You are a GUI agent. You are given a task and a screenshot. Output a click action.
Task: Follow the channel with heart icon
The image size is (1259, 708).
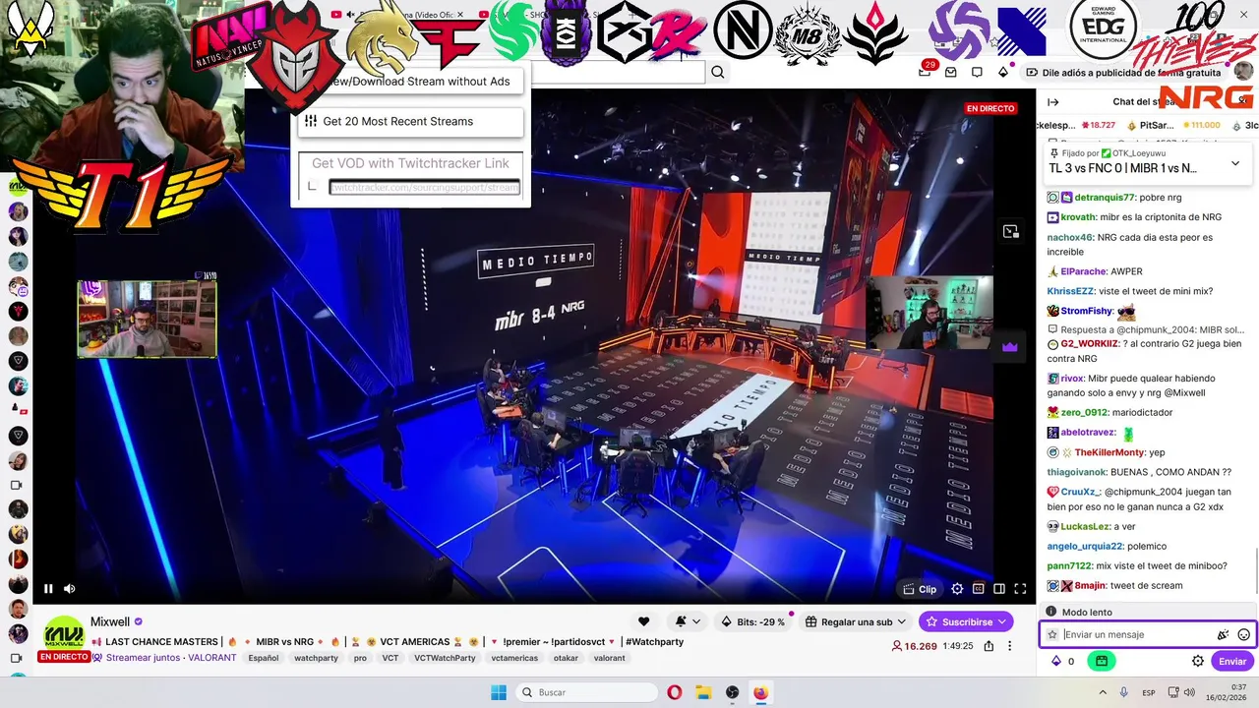(643, 621)
